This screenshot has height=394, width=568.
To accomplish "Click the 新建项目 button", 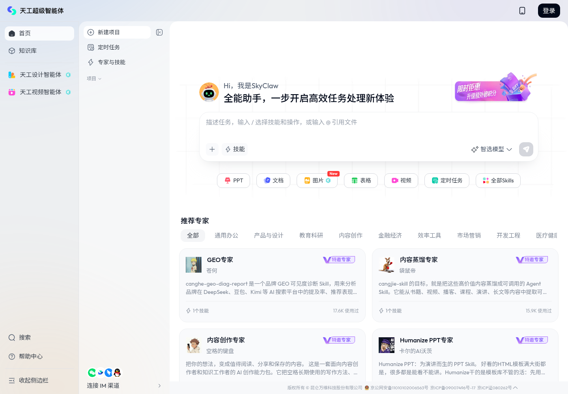I will coord(117,32).
